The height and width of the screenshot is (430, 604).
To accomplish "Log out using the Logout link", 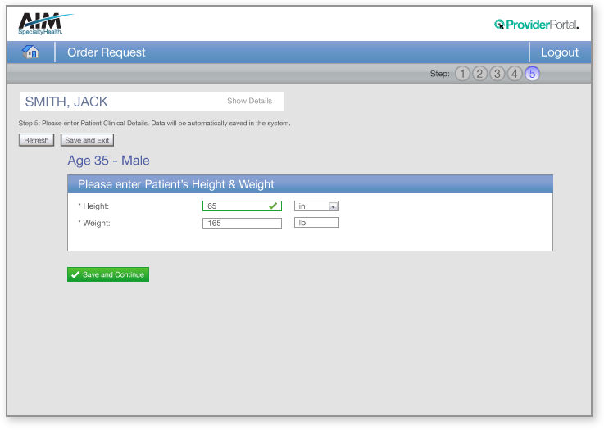I will click(560, 52).
